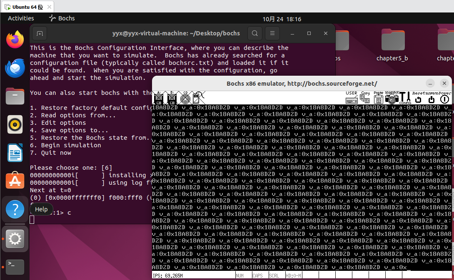The width and height of the screenshot is (454, 280).
Task: Click 'Please choose one: [6]' in terminal
Action: coord(71,168)
